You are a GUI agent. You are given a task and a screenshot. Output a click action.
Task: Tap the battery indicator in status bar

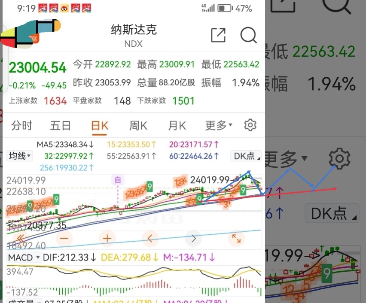[225, 9]
